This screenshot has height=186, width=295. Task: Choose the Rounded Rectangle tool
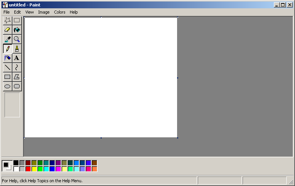17,86
